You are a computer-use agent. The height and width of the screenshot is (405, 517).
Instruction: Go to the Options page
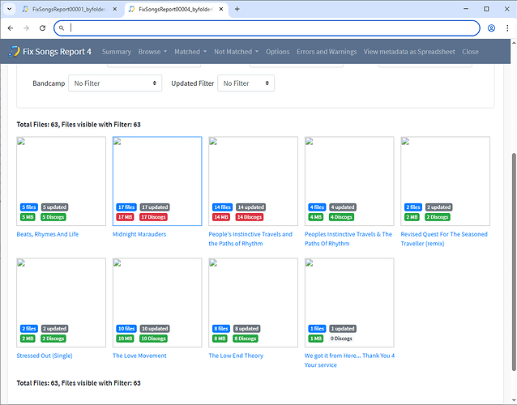[278, 52]
